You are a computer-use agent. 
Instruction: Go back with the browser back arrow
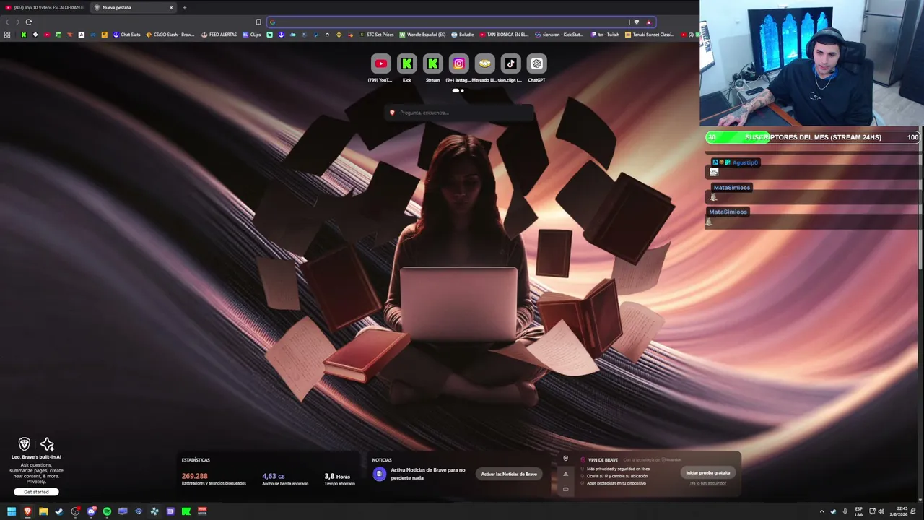(7, 22)
